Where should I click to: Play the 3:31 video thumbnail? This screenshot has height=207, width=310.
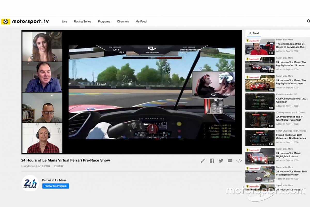coord(260,65)
